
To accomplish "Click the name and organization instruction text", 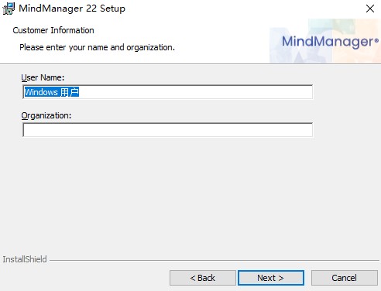I will pos(97,47).
